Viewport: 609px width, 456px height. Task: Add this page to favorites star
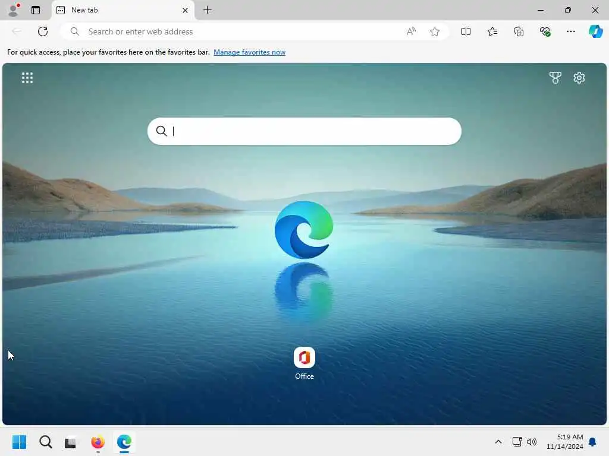[x=435, y=31]
